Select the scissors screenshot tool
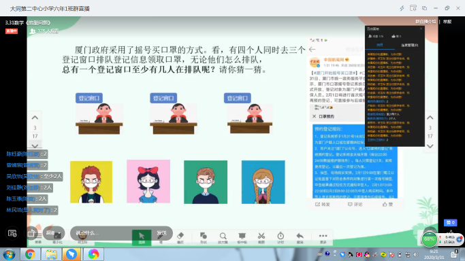The width and height of the screenshot is (465, 261). click(261, 238)
